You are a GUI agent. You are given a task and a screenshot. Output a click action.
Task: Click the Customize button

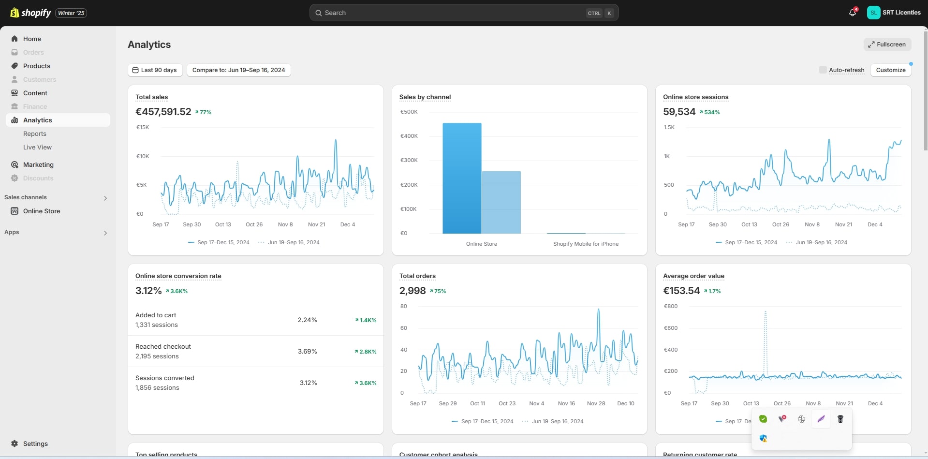[890, 70]
